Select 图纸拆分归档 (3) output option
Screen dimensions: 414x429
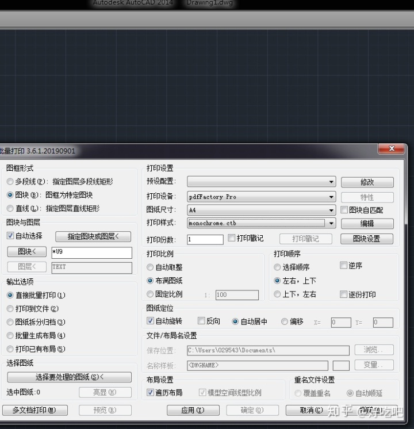point(10,322)
